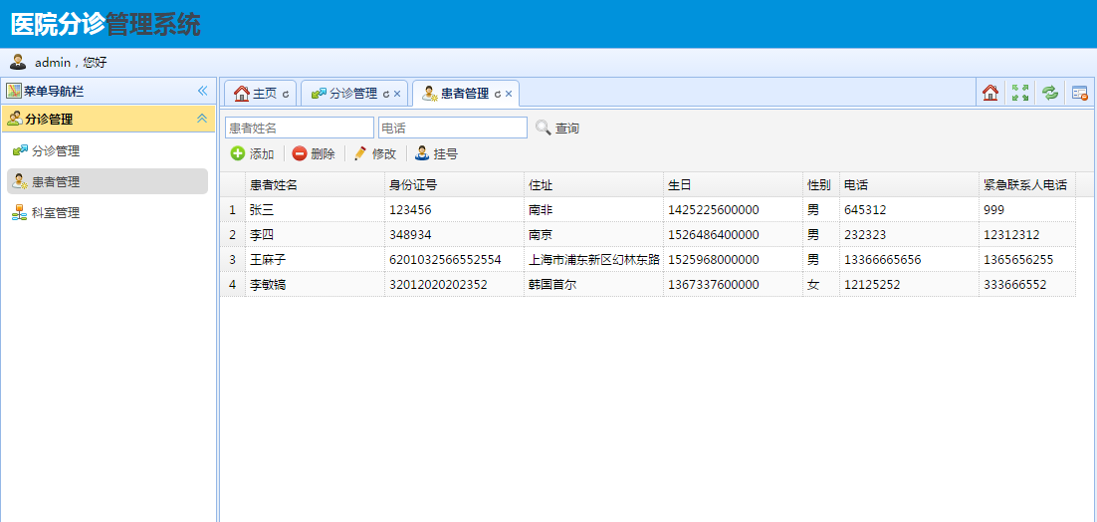Screen dimensions: 1097x522
Task: Click birthday value 1425225600000
Action: 714,210
